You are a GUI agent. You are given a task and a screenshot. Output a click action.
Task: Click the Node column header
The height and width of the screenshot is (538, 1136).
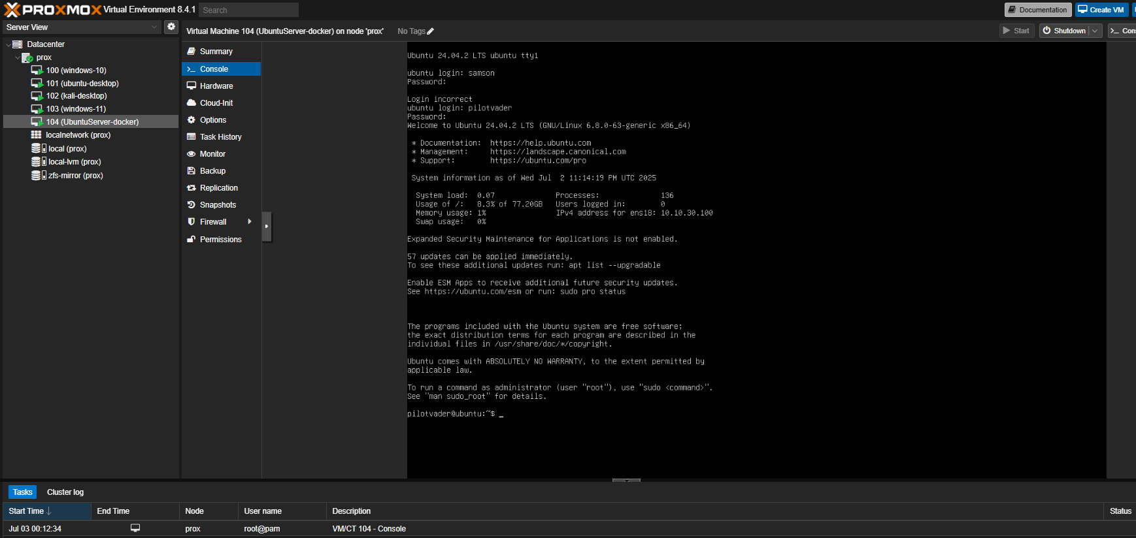click(x=209, y=511)
